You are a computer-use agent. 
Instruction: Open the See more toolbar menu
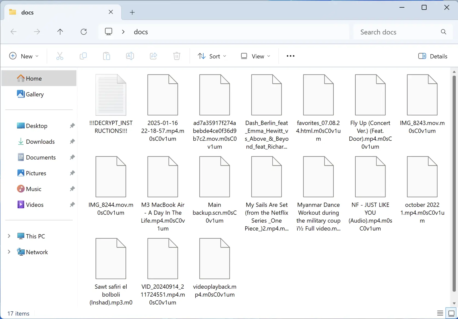(x=290, y=56)
